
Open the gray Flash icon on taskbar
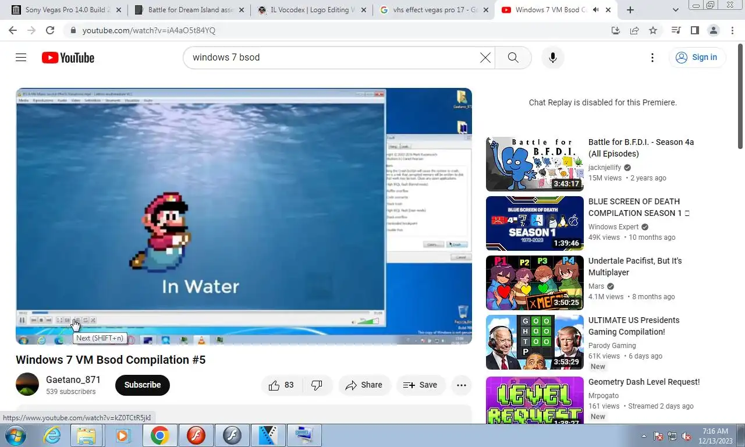[x=232, y=435]
